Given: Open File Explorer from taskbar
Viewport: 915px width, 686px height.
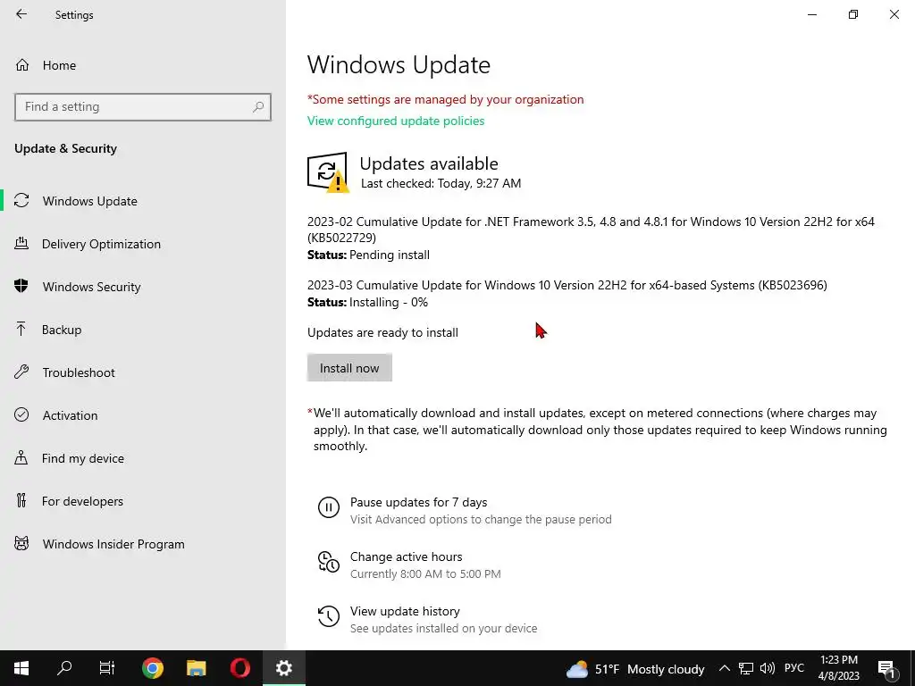Looking at the screenshot, I should pyautogui.click(x=196, y=668).
